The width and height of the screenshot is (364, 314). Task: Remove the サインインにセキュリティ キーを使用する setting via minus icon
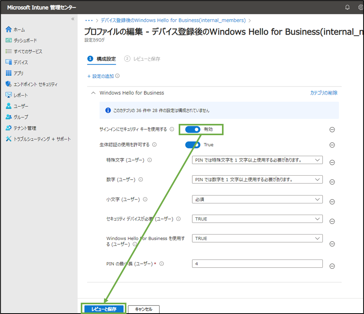click(332, 130)
